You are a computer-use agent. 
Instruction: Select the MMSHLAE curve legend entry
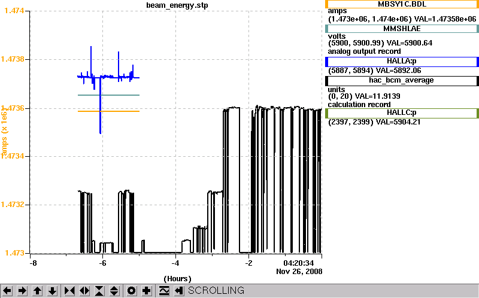pyautogui.click(x=402, y=29)
